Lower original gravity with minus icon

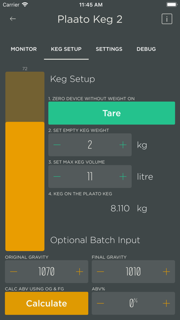tap(14, 272)
